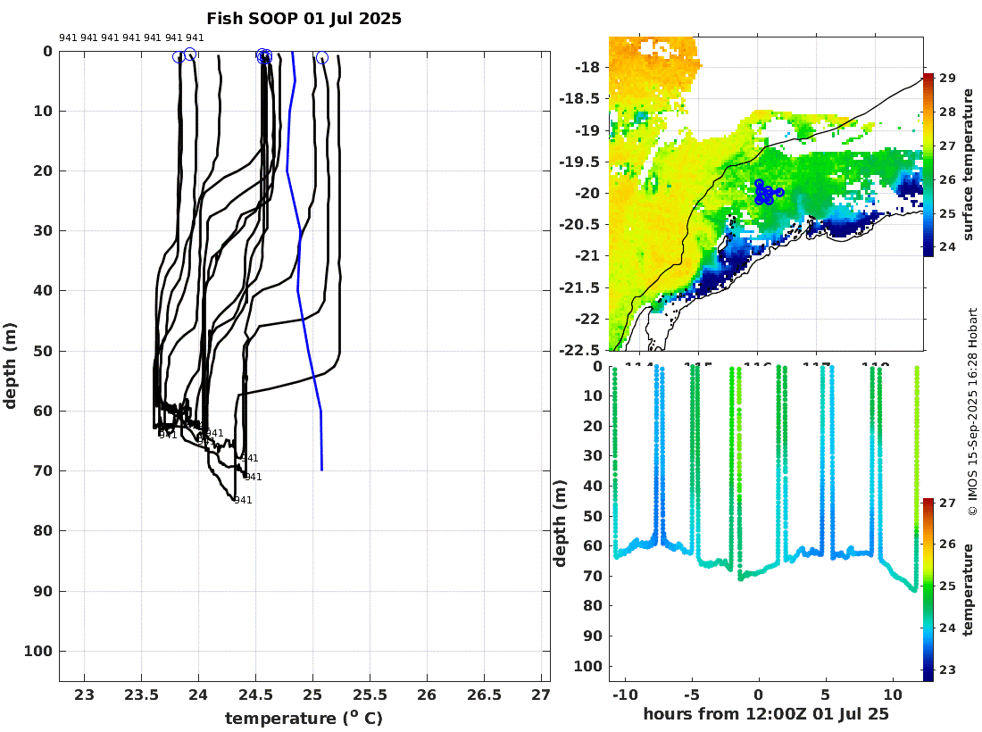
Task: Click the blue surface circle marker near 25.1 °C
Action: (322, 58)
